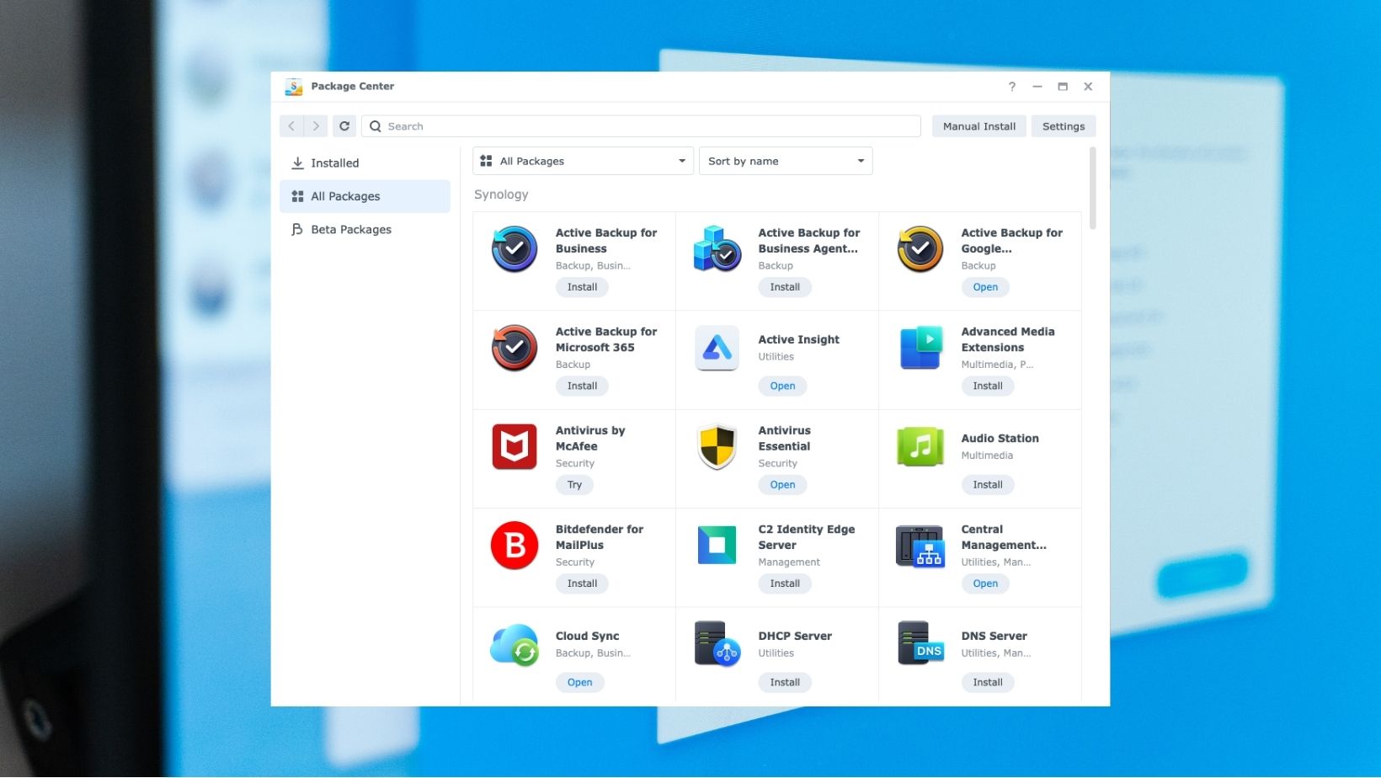Click the DNS Server package icon

(920, 644)
